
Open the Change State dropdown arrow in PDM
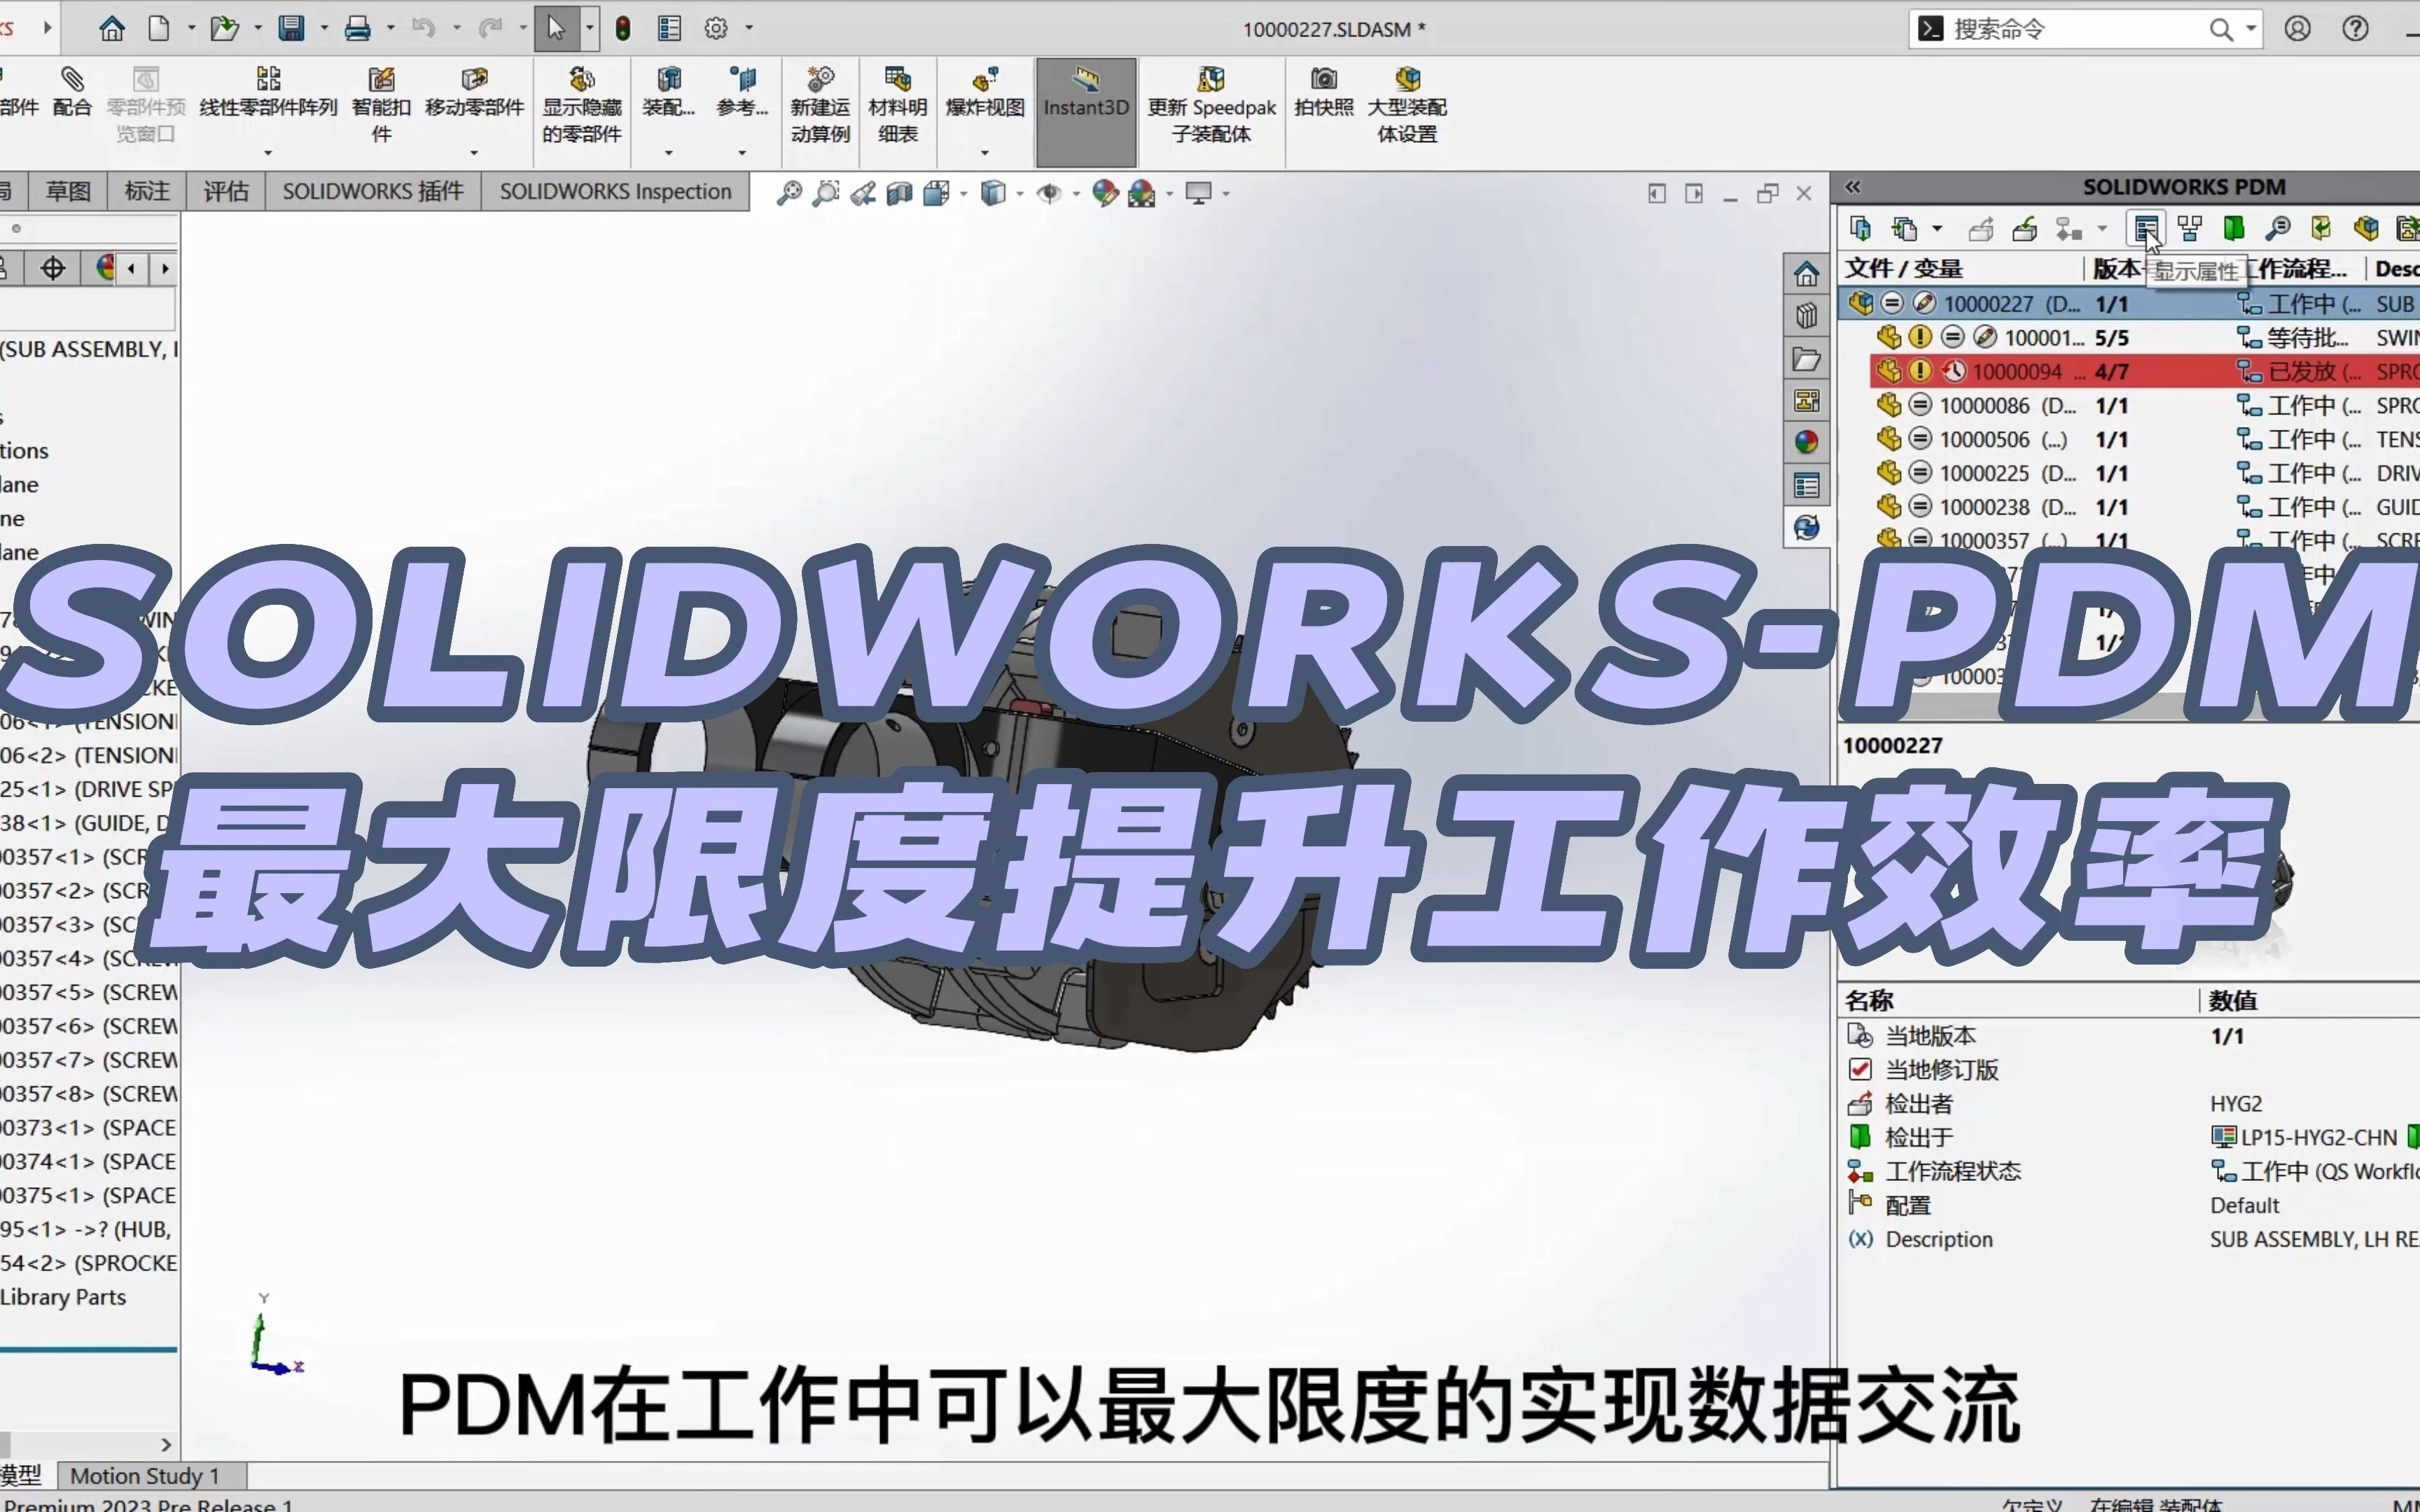2102,229
